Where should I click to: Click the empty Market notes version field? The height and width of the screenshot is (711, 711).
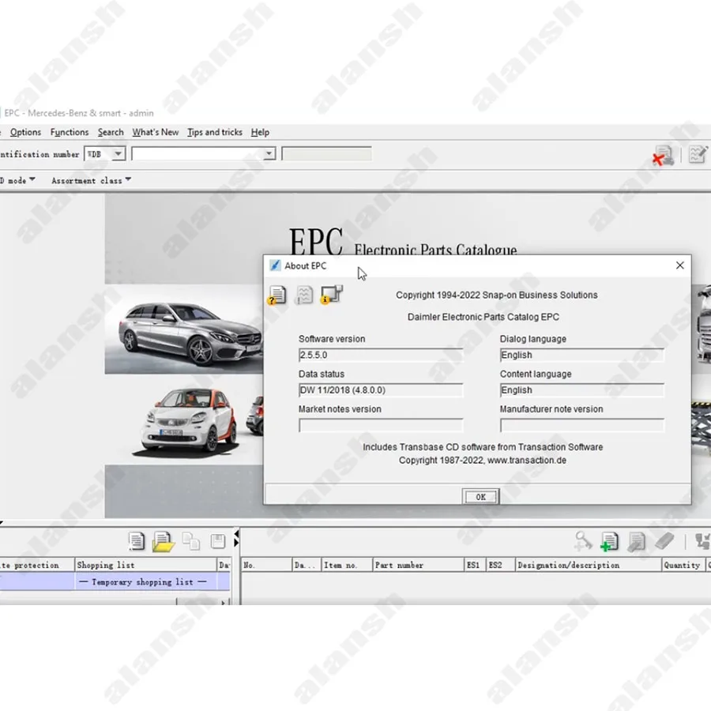tap(381, 425)
